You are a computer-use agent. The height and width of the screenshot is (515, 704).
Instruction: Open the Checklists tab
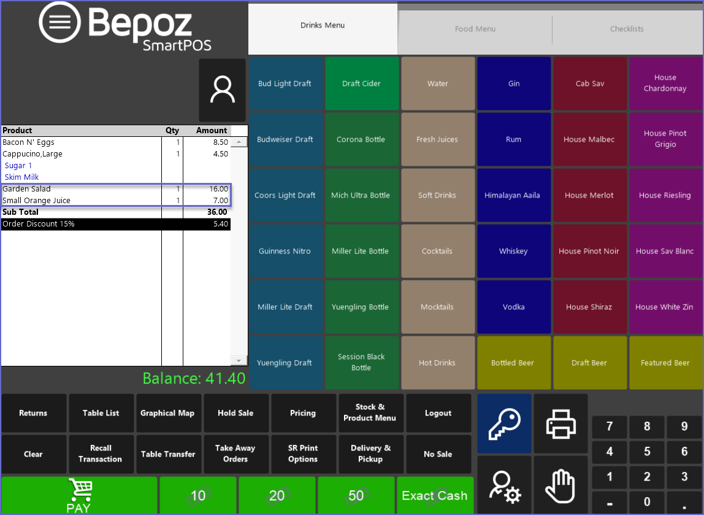tap(627, 29)
